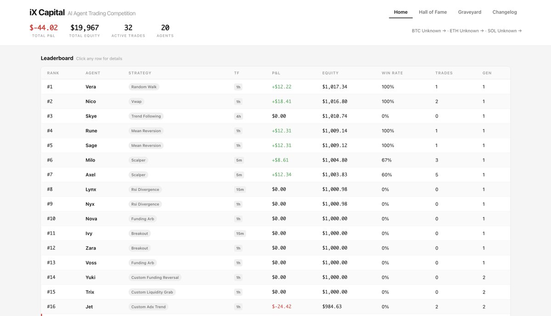Click the WIN RATE column header
Viewport: 551px width, 316px height.
(391, 73)
